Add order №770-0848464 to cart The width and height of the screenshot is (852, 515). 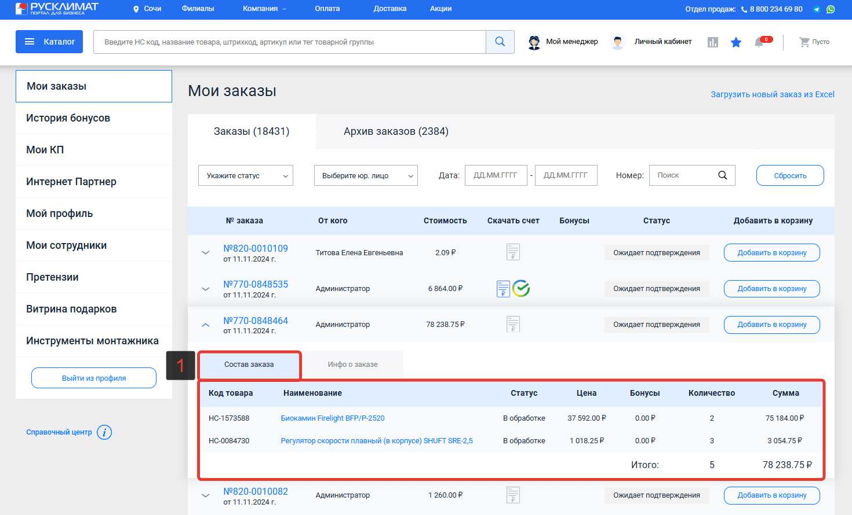[772, 325]
